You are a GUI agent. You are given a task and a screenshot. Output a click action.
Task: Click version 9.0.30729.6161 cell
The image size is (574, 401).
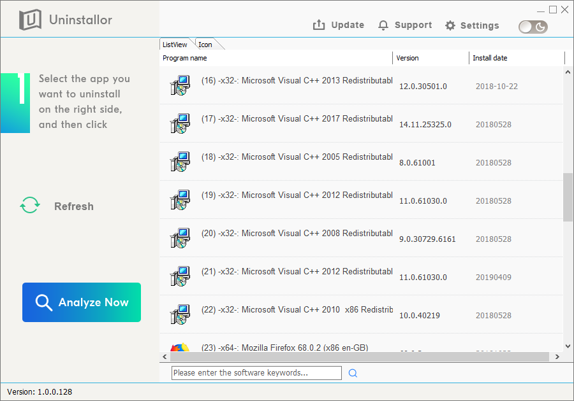[427, 239]
